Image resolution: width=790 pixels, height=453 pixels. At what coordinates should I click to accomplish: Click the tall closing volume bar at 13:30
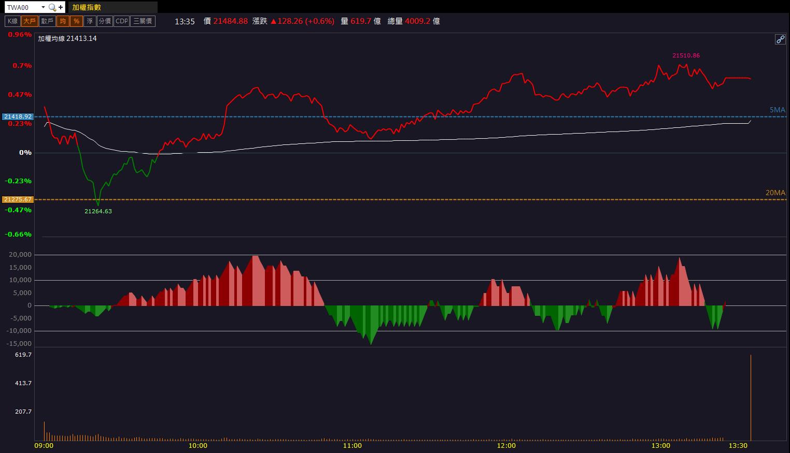(751, 397)
